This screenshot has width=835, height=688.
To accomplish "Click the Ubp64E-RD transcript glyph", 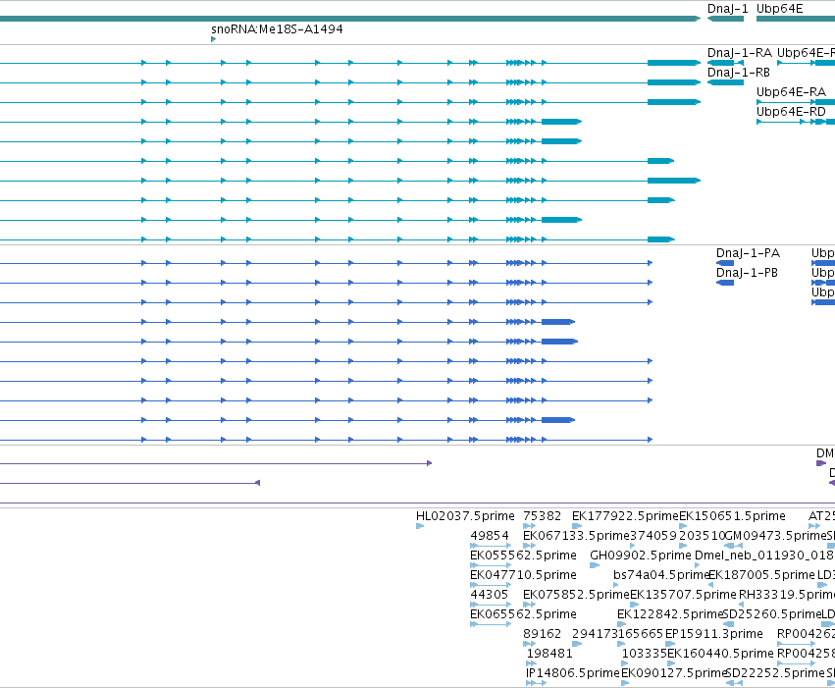I will [796, 122].
